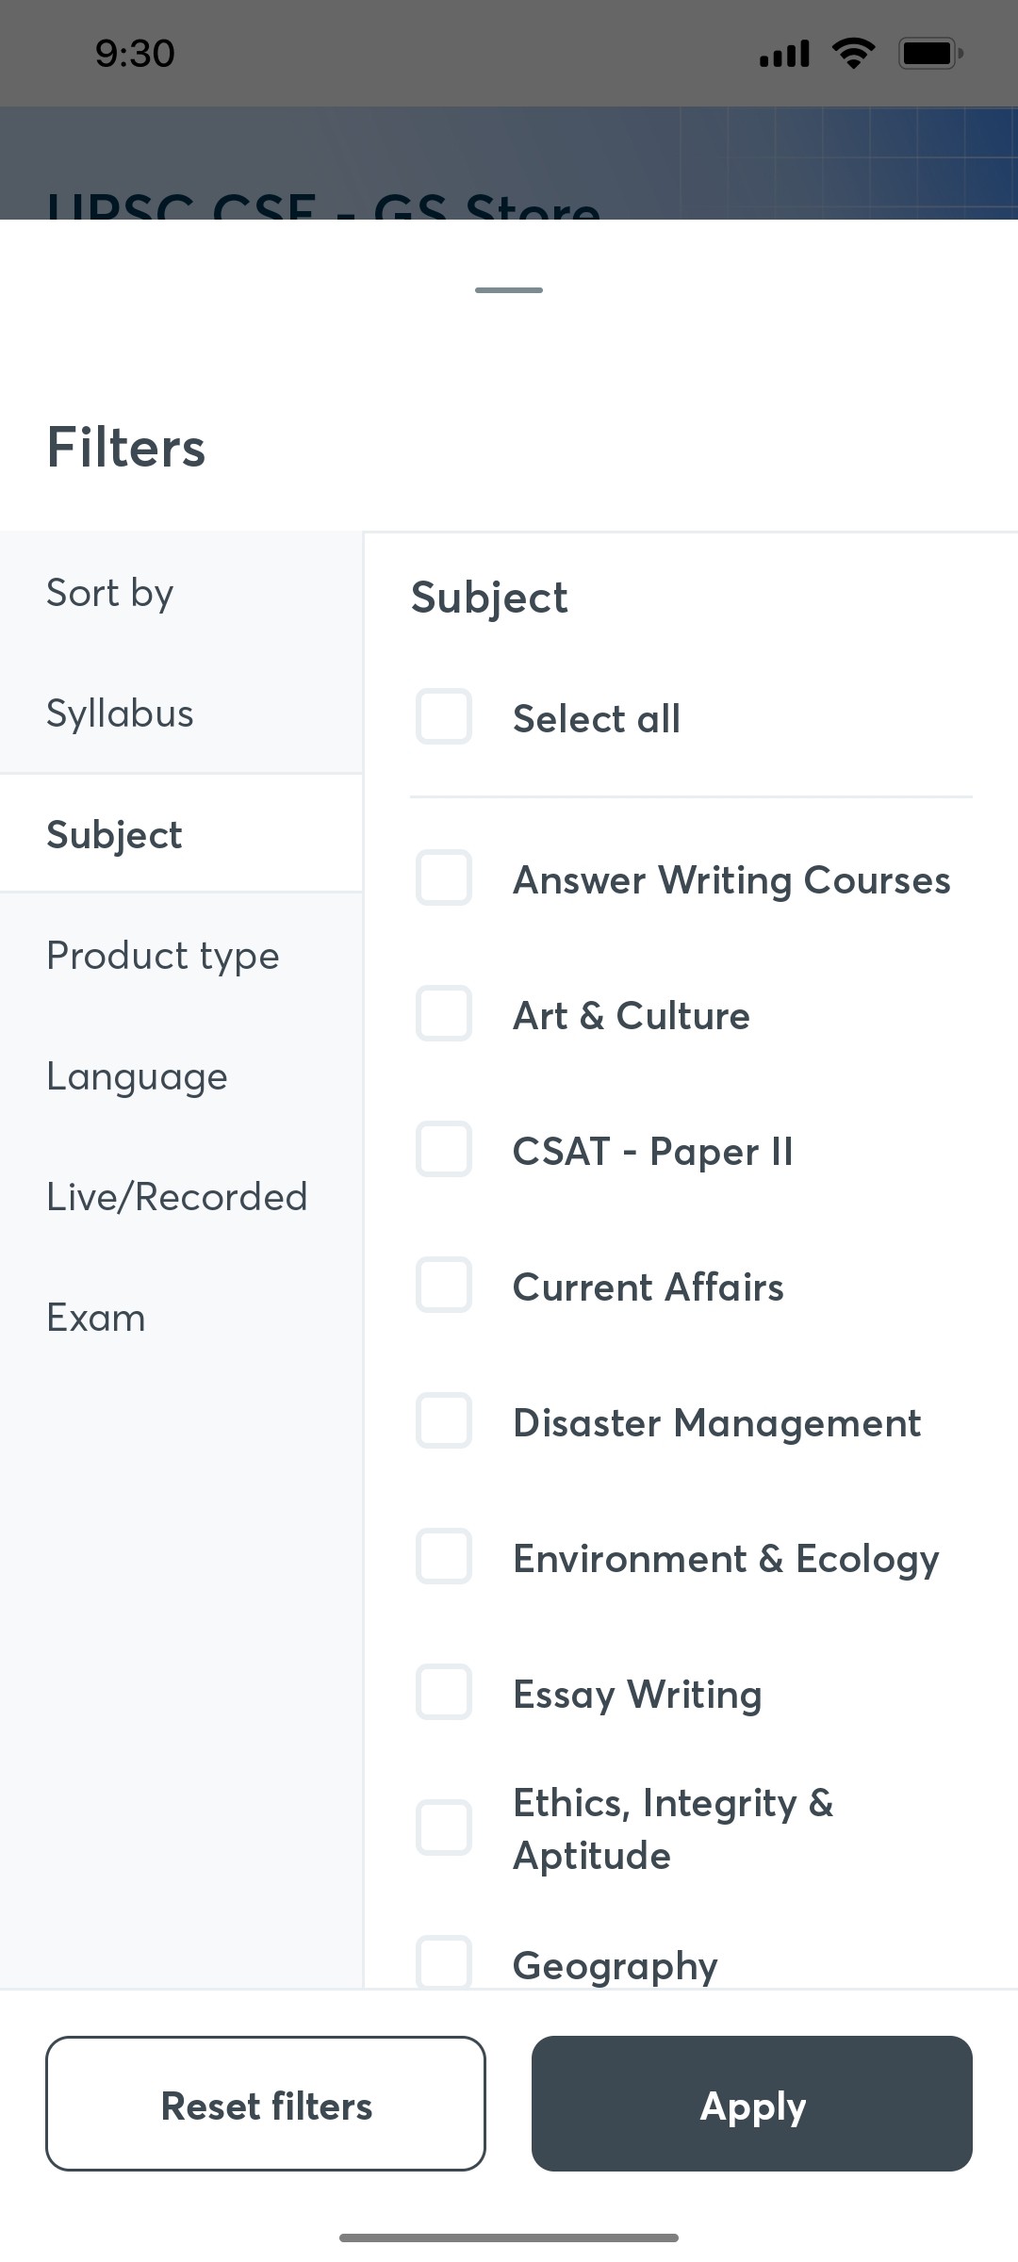Select the Geography checkbox
This screenshot has height=2262, width=1018.
tap(443, 1962)
